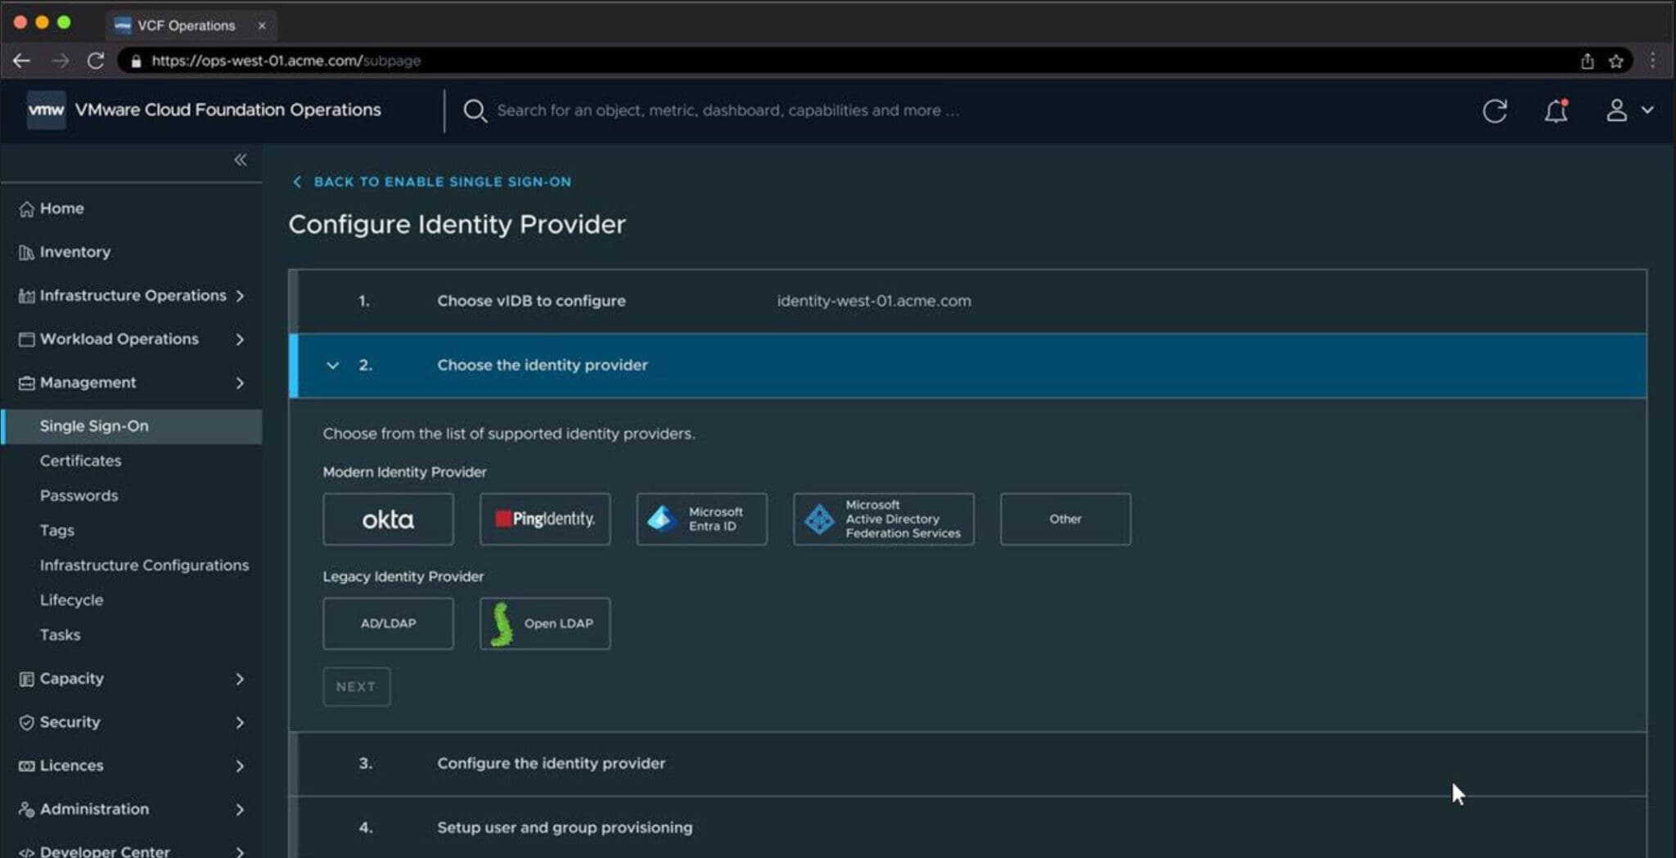Select Open LDAP legacy provider
Image resolution: width=1676 pixels, height=858 pixels.
[x=544, y=623]
